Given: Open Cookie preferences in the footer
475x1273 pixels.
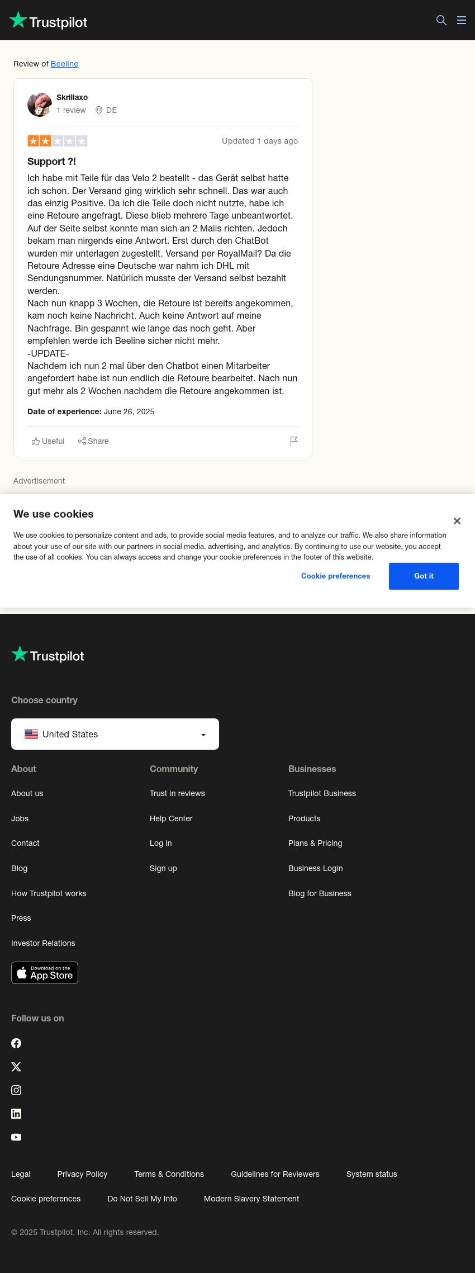Looking at the screenshot, I should click(46, 1199).
